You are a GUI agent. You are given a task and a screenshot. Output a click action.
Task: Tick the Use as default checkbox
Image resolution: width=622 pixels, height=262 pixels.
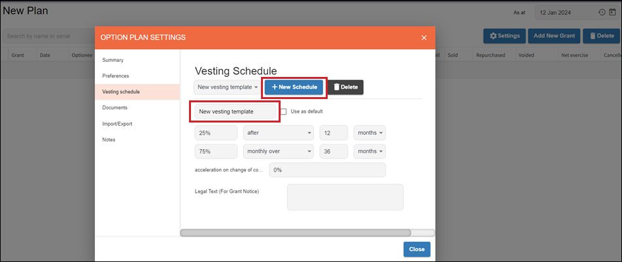pyautogui.click(x=284, y=111)
